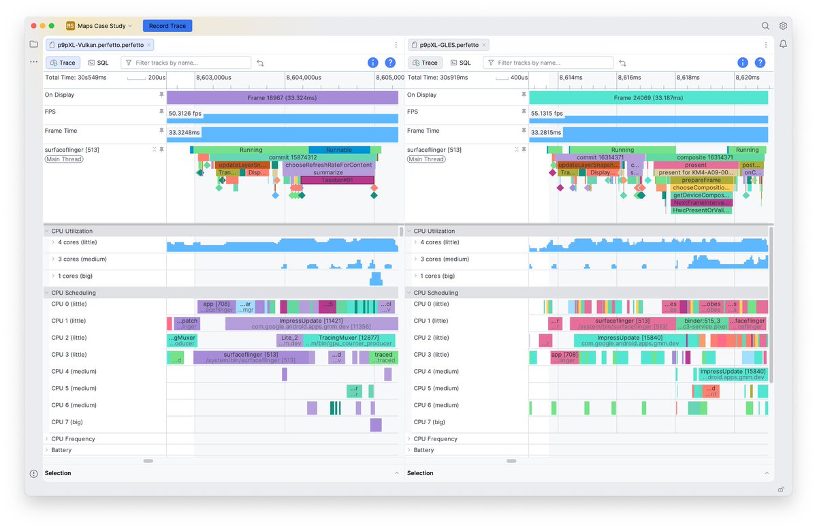817x529 pixels.
Task: Click Main Thread badge in GLES pane
Action: 426,159
